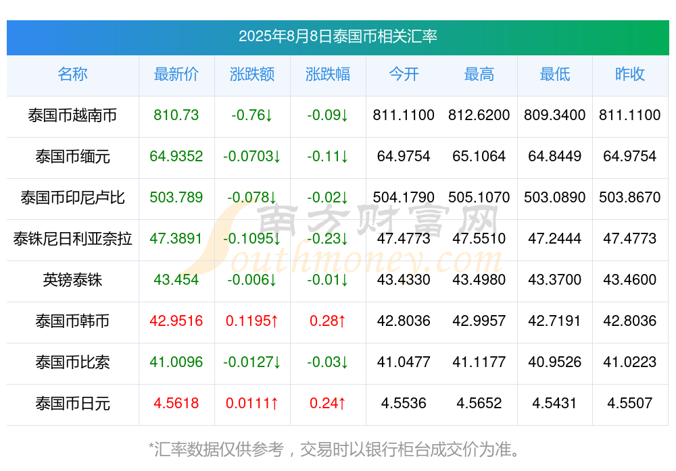Image resolution: width=676 pixels, height=471 pixels.
Task: Click change amount 0.0111↑
Action: click(252, 404)
